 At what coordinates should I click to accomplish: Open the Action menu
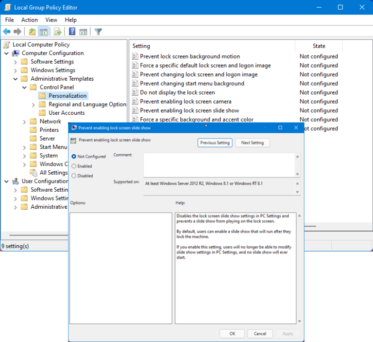click(x=29, y=20)
